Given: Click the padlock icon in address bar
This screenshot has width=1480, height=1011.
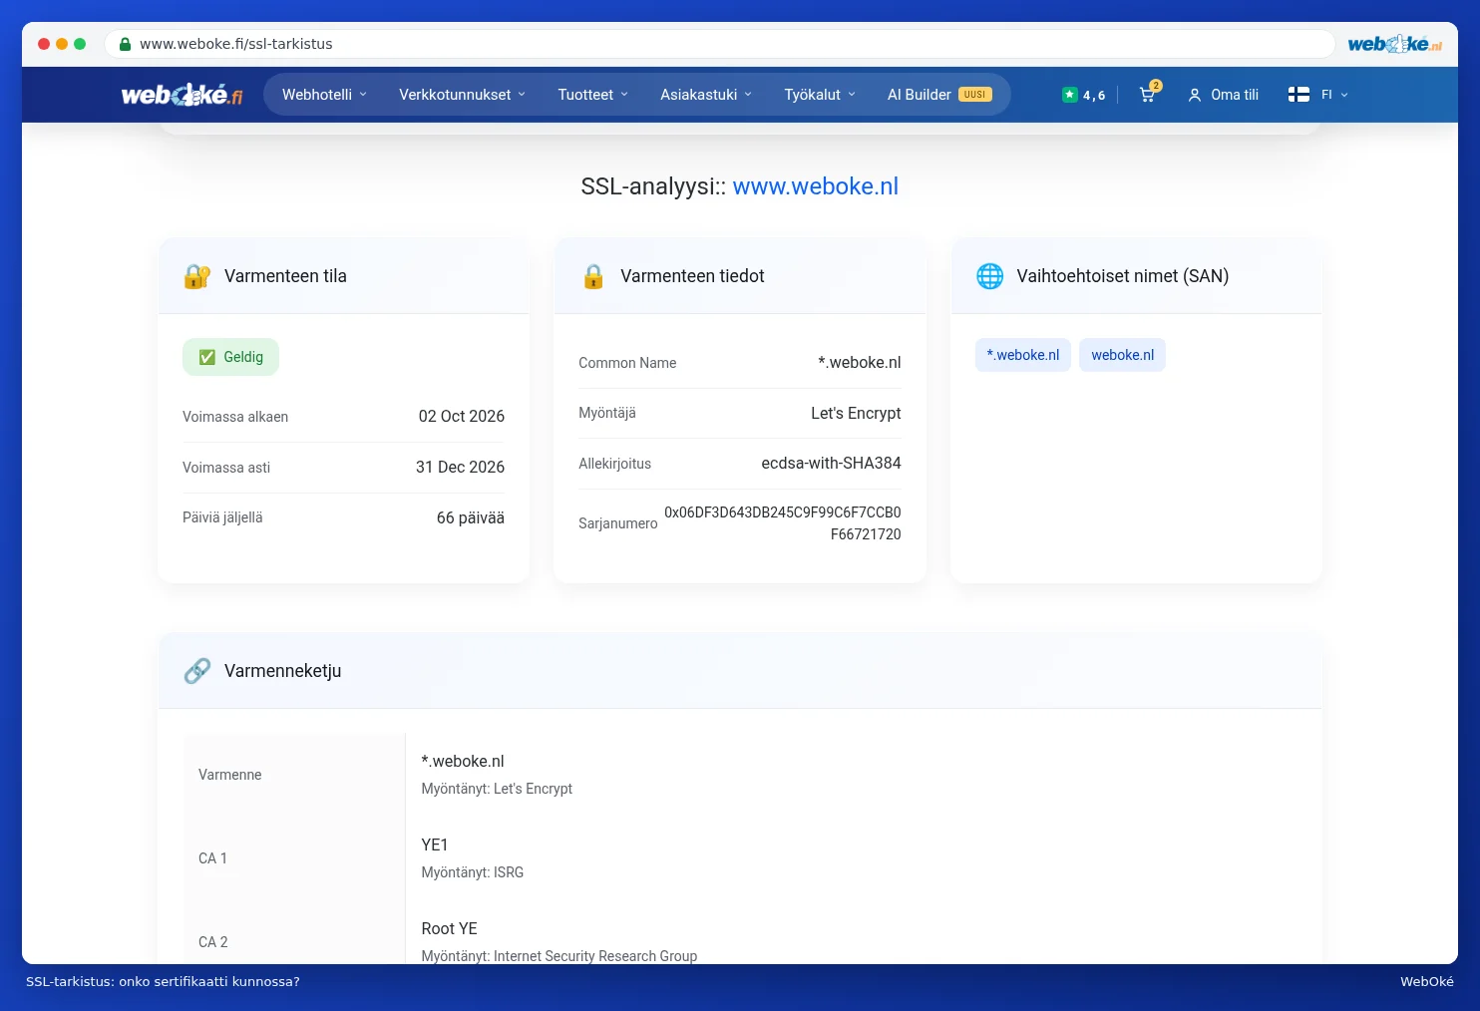Looking at the screenshot, I should [125, 44].
